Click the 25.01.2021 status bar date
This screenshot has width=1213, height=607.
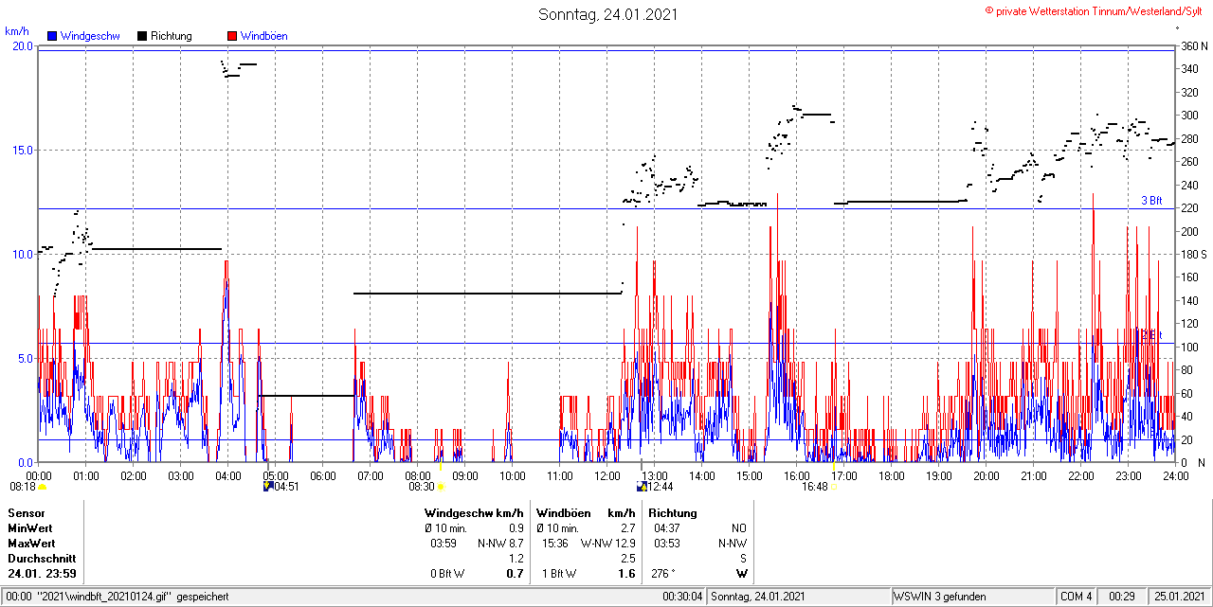click(1180, 597)
